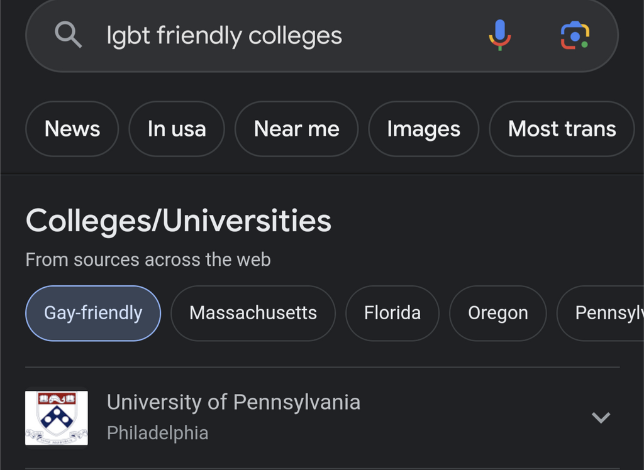
Task: Click the Philadelphia location subtitle
Action: (x=157, y=433)
